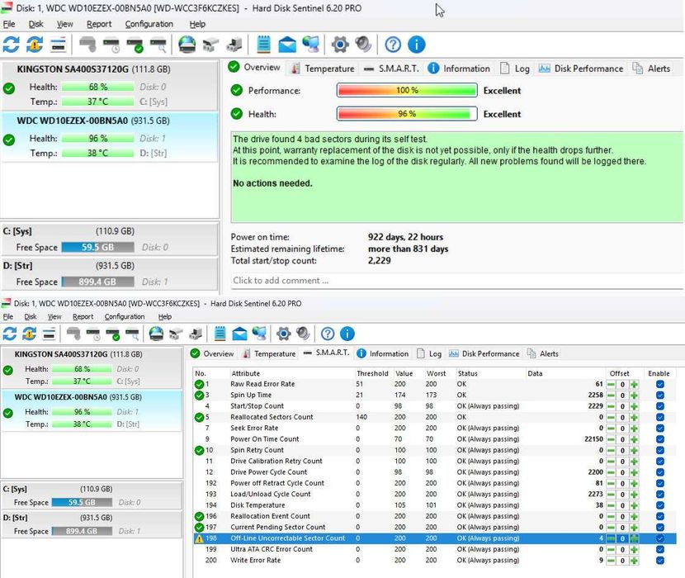Click the question mark help icon in upper window

point(393,44)
